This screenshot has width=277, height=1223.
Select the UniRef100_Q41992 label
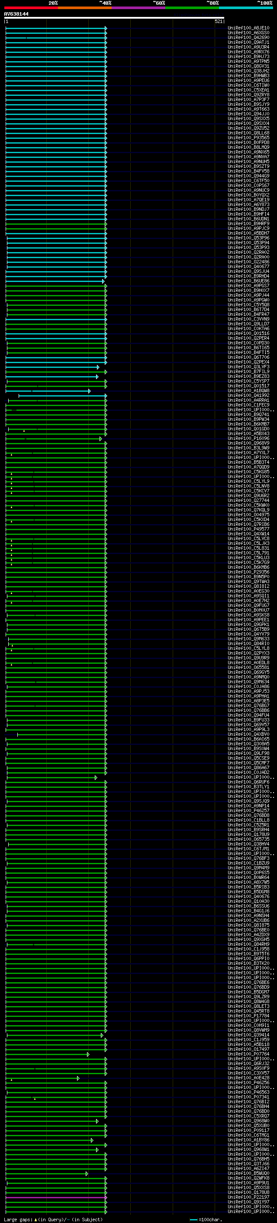coord(248,396)
